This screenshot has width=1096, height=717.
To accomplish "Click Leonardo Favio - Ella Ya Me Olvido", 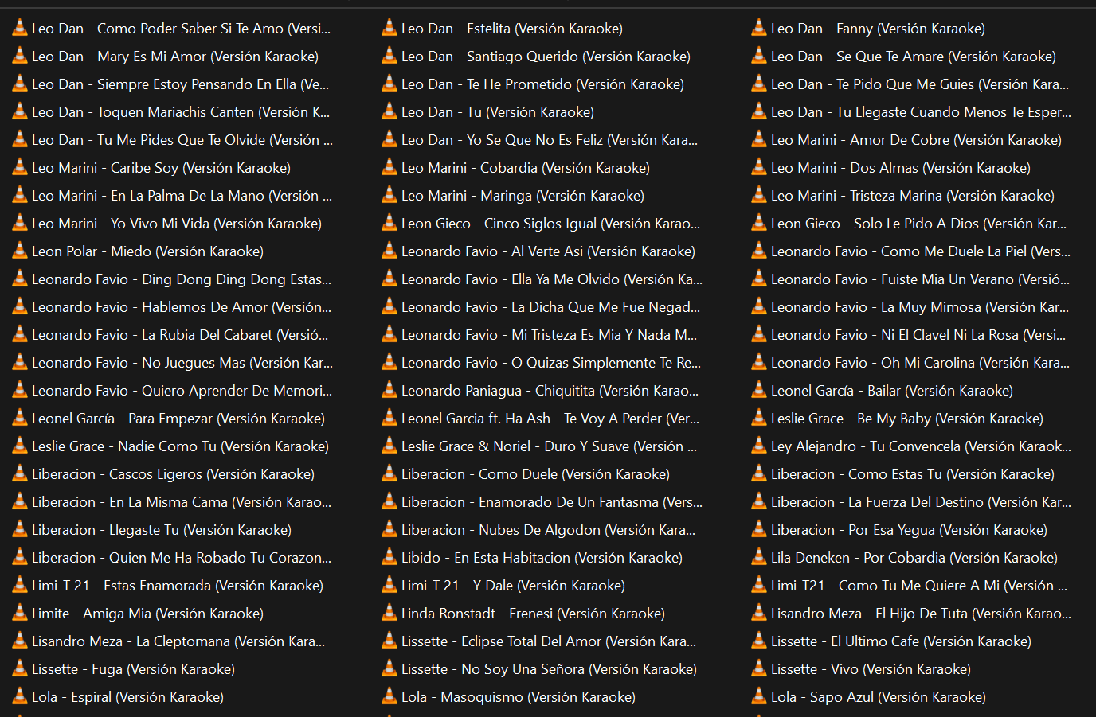I will pos(542,279).
